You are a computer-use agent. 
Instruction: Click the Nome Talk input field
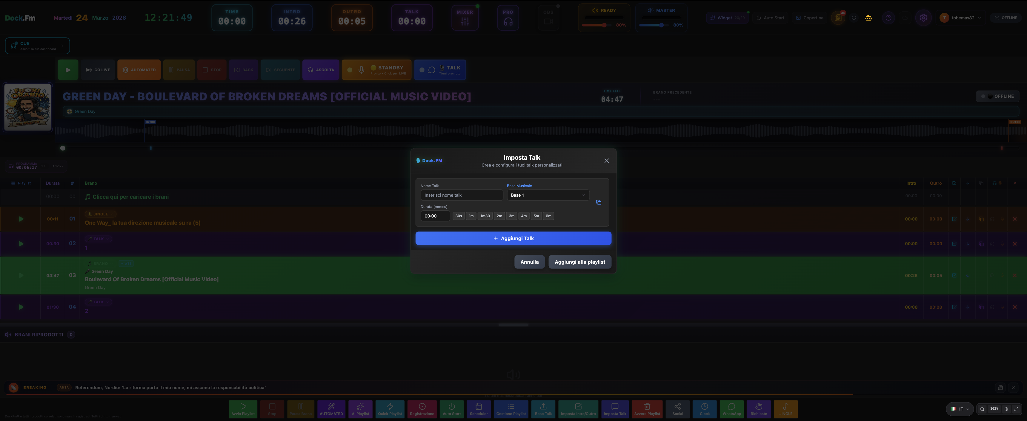tap(462, 195)
